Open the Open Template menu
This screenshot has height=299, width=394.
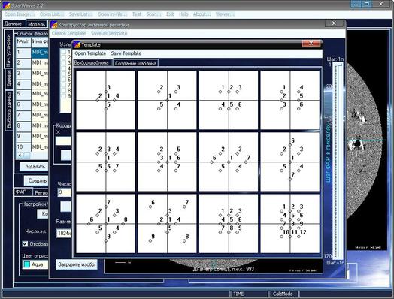tap(90, 53)
